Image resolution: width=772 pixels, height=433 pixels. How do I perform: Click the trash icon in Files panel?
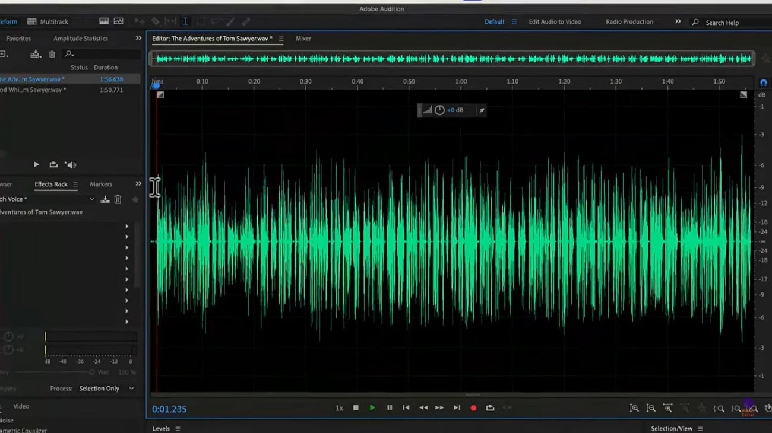52,54
